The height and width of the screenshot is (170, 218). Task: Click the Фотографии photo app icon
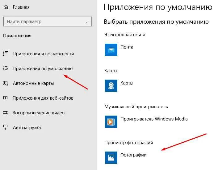pos(111,158)
